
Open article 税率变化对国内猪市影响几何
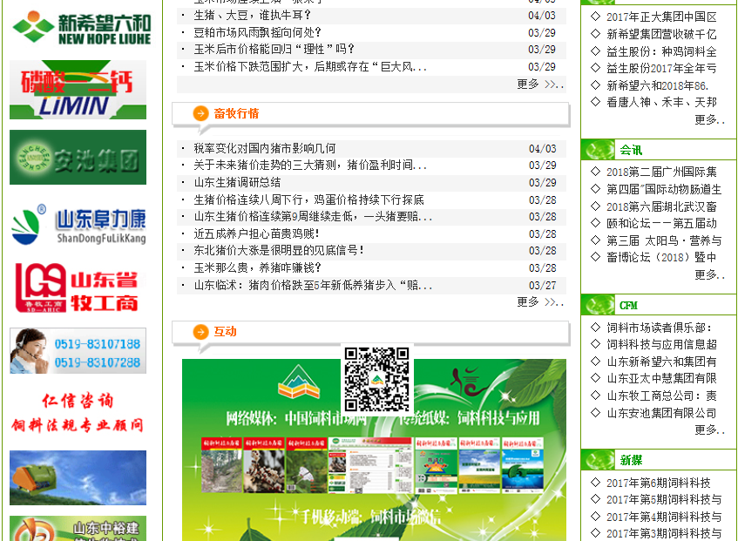pyautogui.click(x=265, y=149)
